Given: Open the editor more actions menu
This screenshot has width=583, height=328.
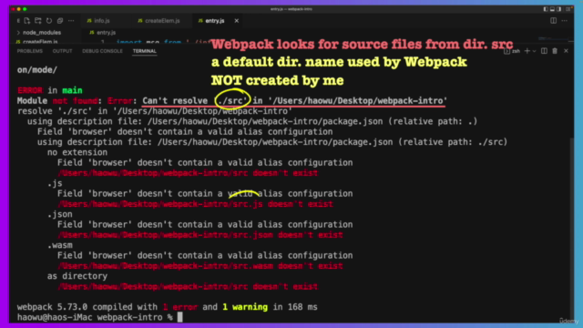Looking at the screenshot, I should [x=565, y=21].
